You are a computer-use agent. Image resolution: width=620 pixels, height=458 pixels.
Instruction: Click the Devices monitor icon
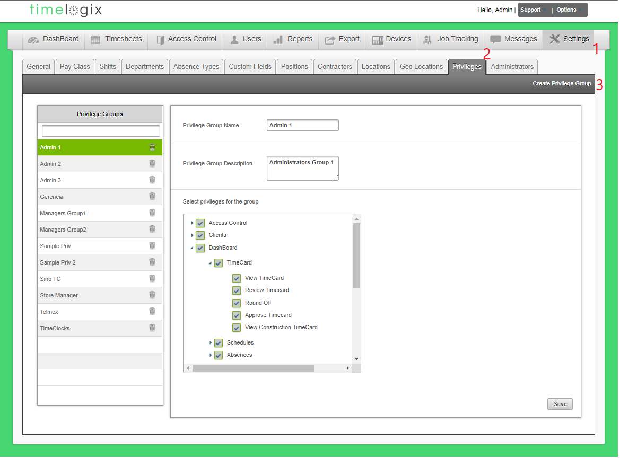coord(378,40)
